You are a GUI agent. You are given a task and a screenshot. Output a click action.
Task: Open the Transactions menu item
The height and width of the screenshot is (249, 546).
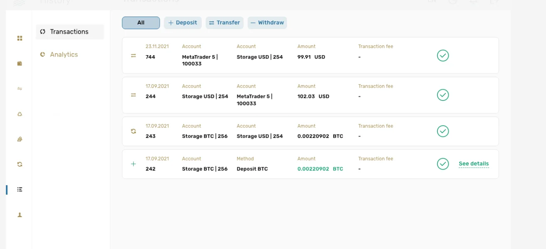[x=69, y=32]
